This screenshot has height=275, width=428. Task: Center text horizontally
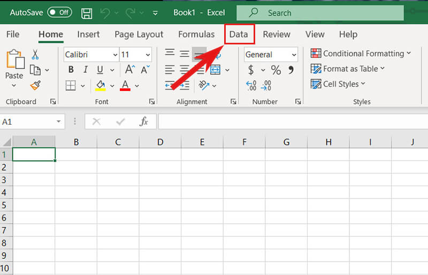coord(185,70)
